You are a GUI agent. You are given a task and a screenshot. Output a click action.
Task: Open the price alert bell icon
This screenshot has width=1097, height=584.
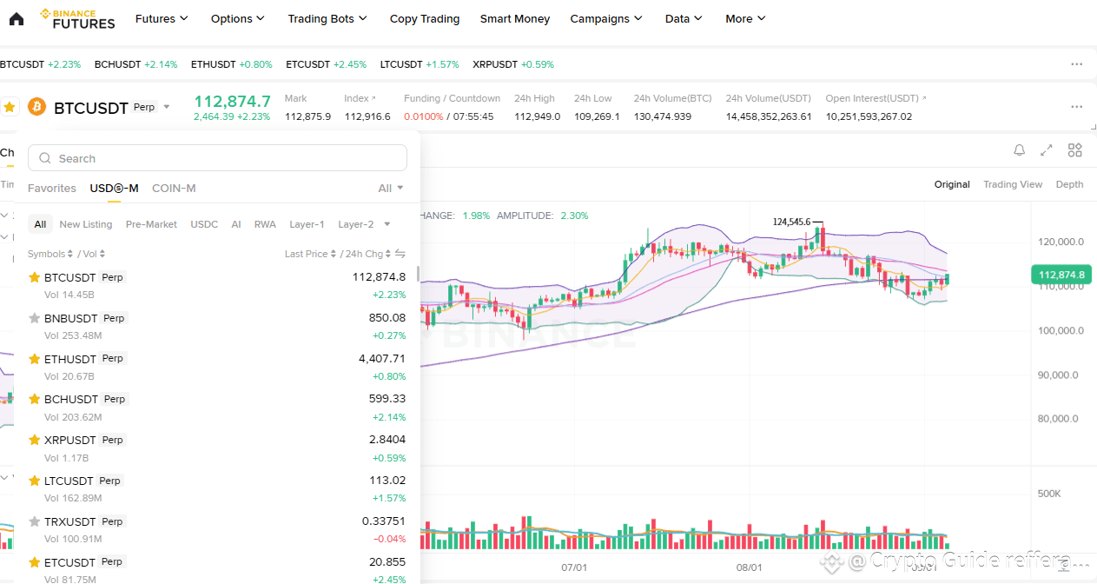click(x=1020, y=150)
